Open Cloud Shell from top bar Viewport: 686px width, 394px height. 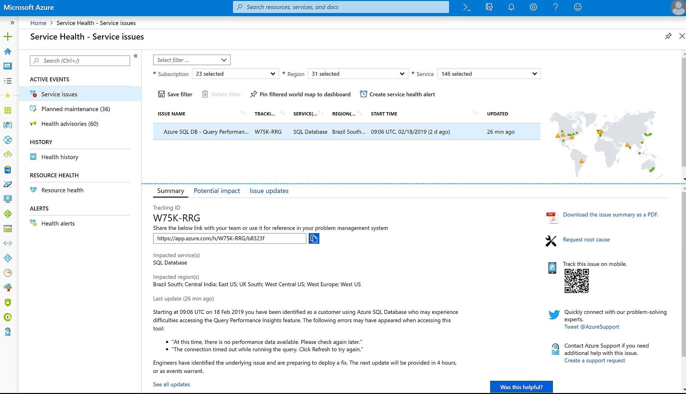point(467,7)
